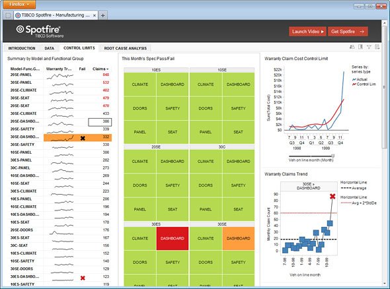Image resolution: width=390 pixels, height=289 pixels.
Task: Click the Control Lim series legend icon
Action: 354,84
